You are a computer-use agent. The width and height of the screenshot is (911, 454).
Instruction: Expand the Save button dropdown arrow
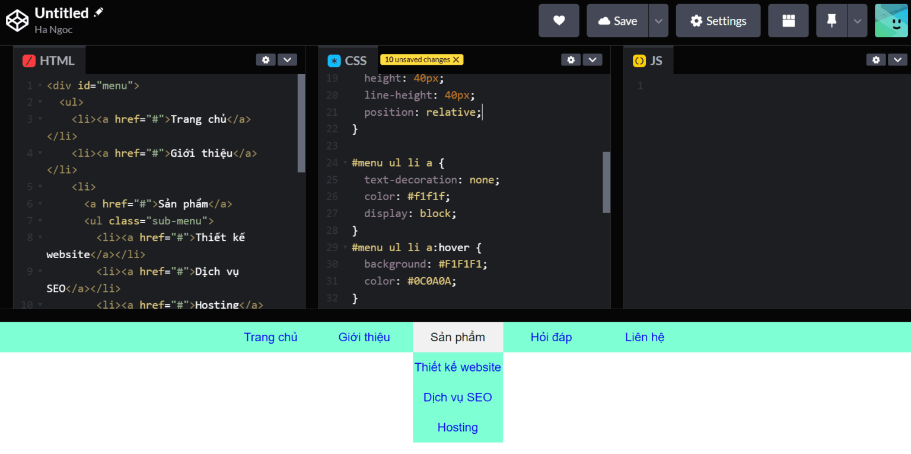coord(658,20)
